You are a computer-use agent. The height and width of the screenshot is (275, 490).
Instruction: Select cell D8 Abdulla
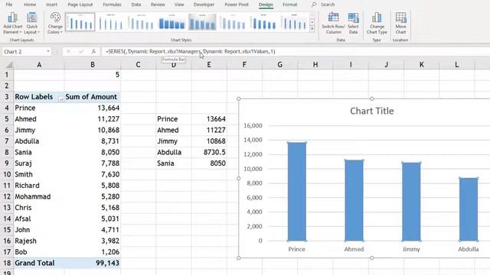(174, 152)
